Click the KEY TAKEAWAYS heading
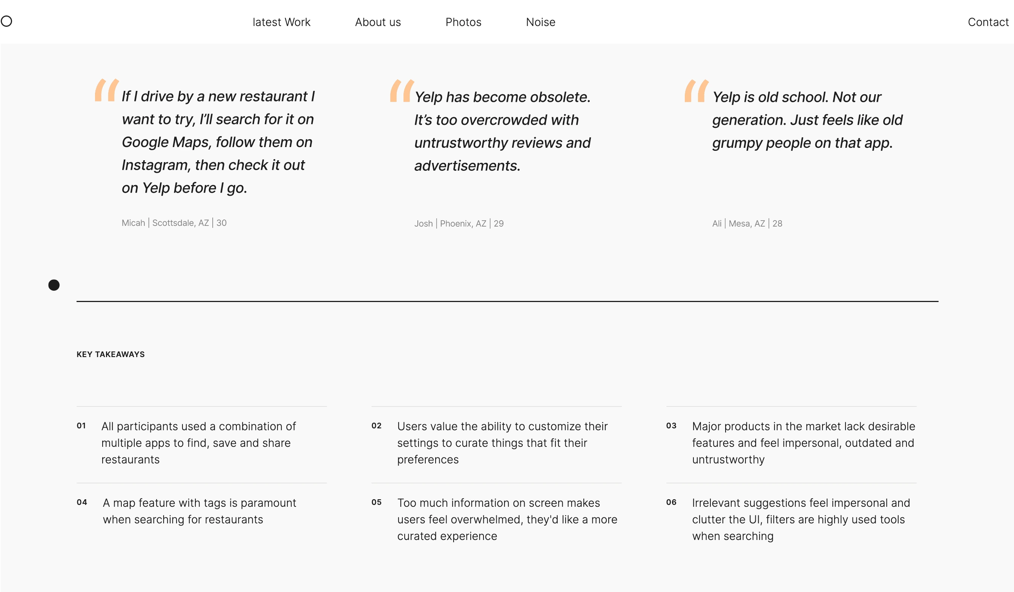This screenshot has height=592, width=1014. tap(110, 354)
